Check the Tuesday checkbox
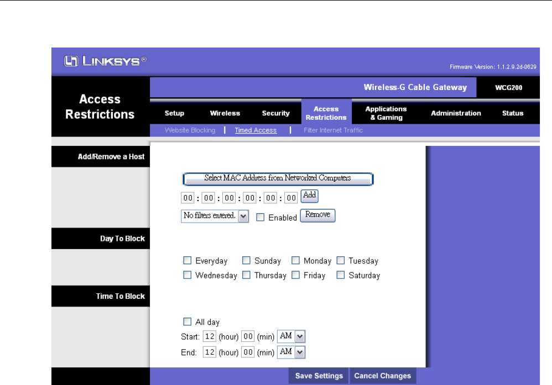The height and width of the screenshot is (385, 552). [x=340, y=260]
